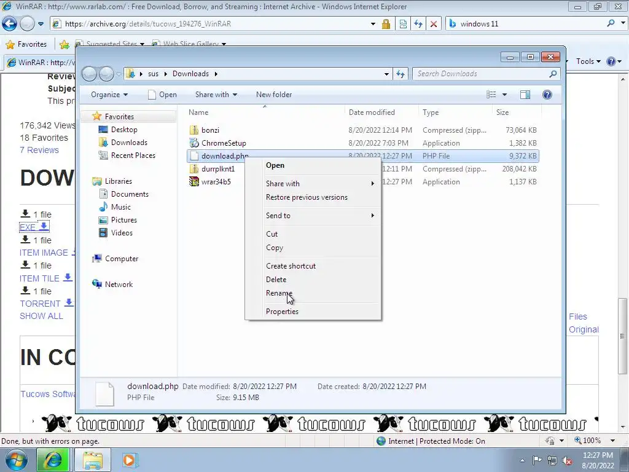Select Computer in the navigation pane
Image resolution: width=629 pixels, height=472 pixels.
point(121,259)
